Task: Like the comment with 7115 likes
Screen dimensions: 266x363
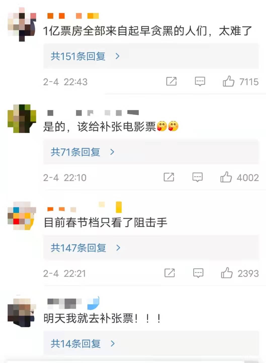Action: pyautogui.click(x=229, y=81)
